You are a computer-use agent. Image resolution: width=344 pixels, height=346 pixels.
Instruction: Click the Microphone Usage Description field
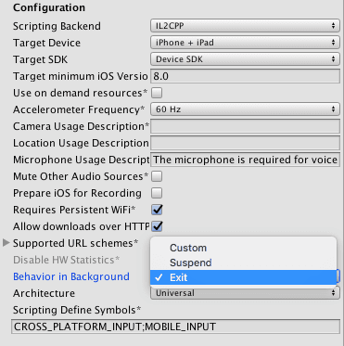(245, 160)
